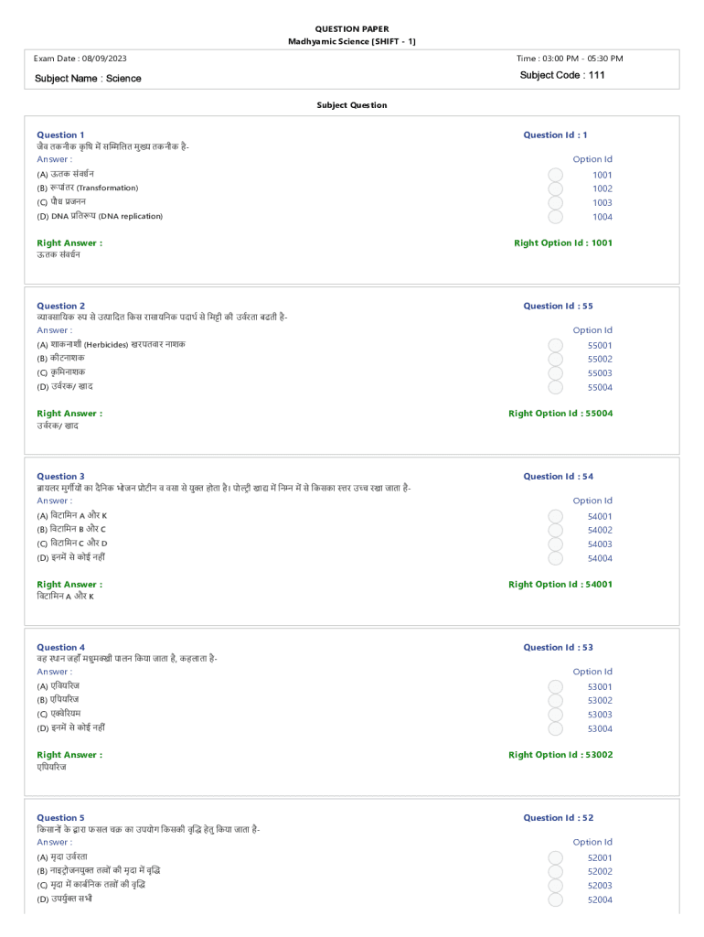Select radio button for option 55001
The image size is (704, 937).
click(555, 345)
